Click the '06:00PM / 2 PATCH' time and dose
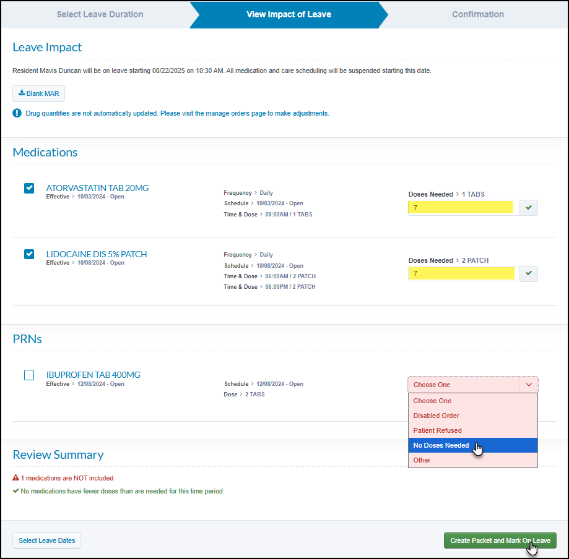The image size is (569, 559). tap(290, 287)
